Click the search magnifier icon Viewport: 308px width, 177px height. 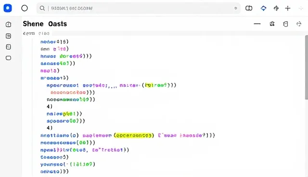coord(42,8)
